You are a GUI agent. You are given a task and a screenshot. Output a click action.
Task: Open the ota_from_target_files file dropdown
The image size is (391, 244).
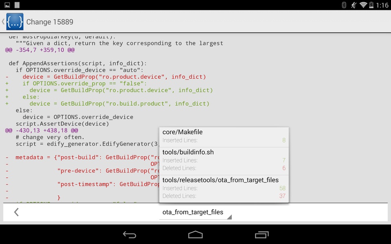[195, 212]
